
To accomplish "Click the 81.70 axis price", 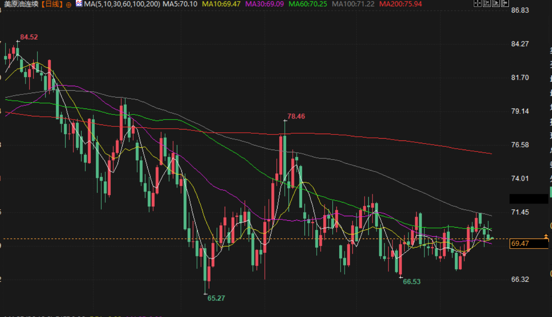I will [x=520, y=78].
